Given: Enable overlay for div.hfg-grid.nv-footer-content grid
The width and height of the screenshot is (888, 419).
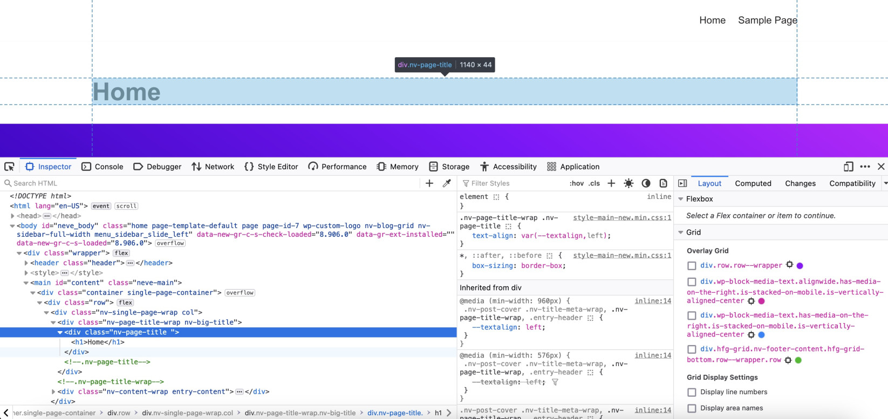Looking at the screenshot, I should pyautogui.click(x=692, y=349).
